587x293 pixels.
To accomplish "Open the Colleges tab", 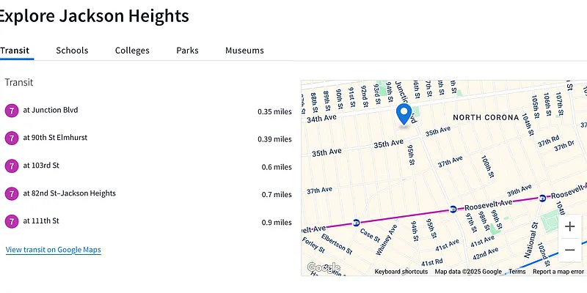I will point(132,51).
